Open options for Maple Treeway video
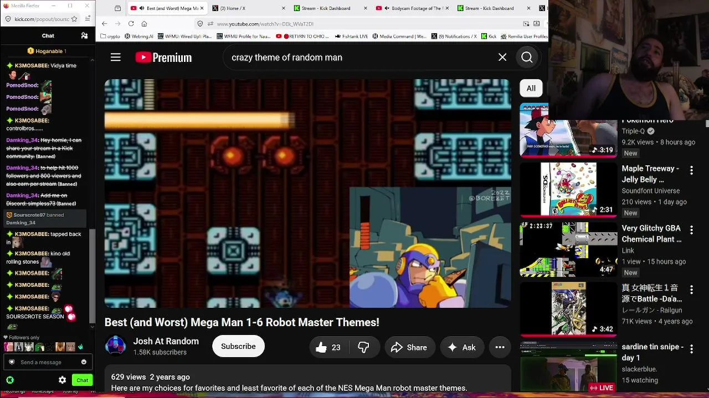 point(691,170)
